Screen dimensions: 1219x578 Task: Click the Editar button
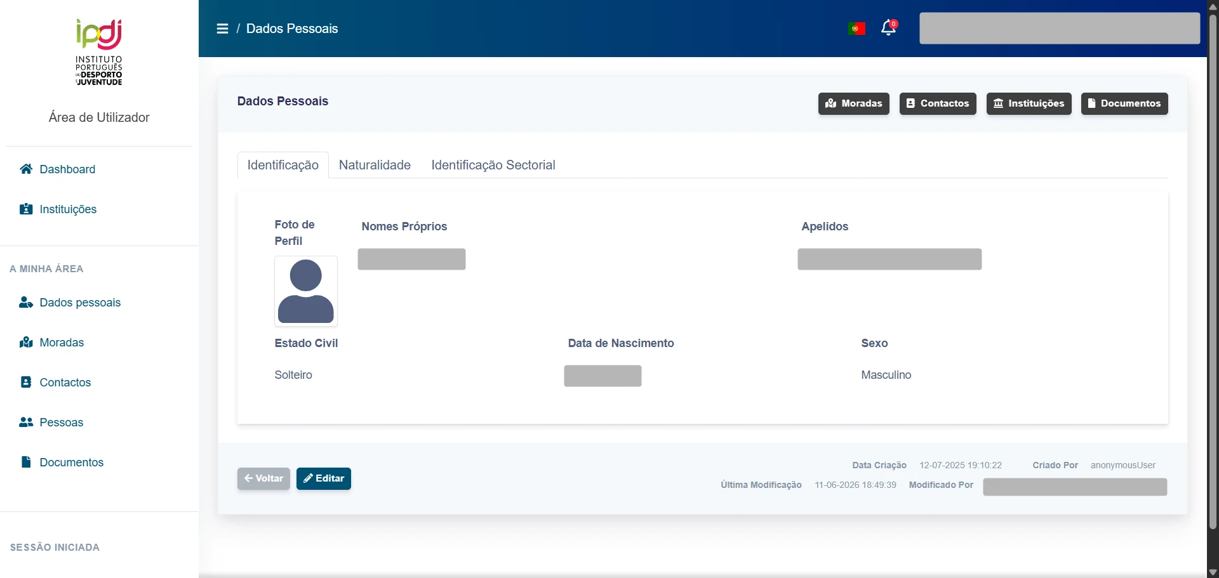click(x=324, y=478)
